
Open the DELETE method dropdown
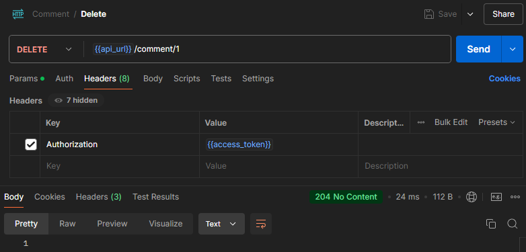(x=44, y=49)
